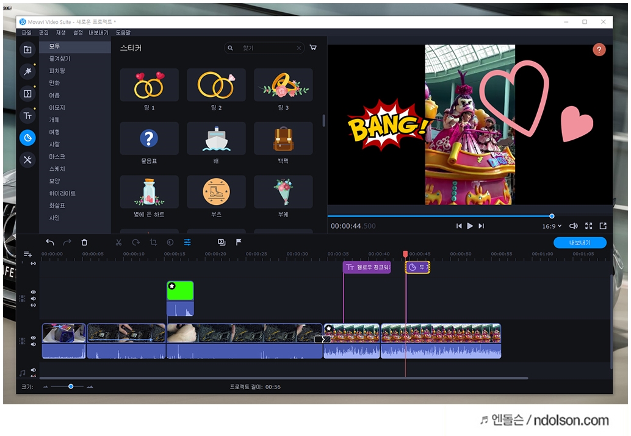Screen dimensions: 631x436
Task: Open the 재생 menu
Action: tap(61, 32)
